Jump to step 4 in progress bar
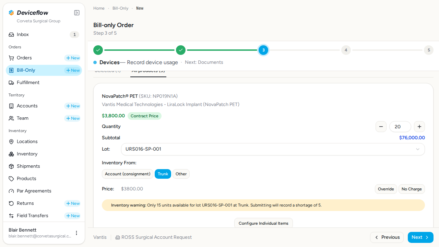This screenshot has width=439, height=247. coord(346,50)
